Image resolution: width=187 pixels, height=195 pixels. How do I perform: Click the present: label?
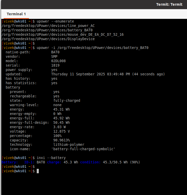pyautogui.click(x=18, y=92)
